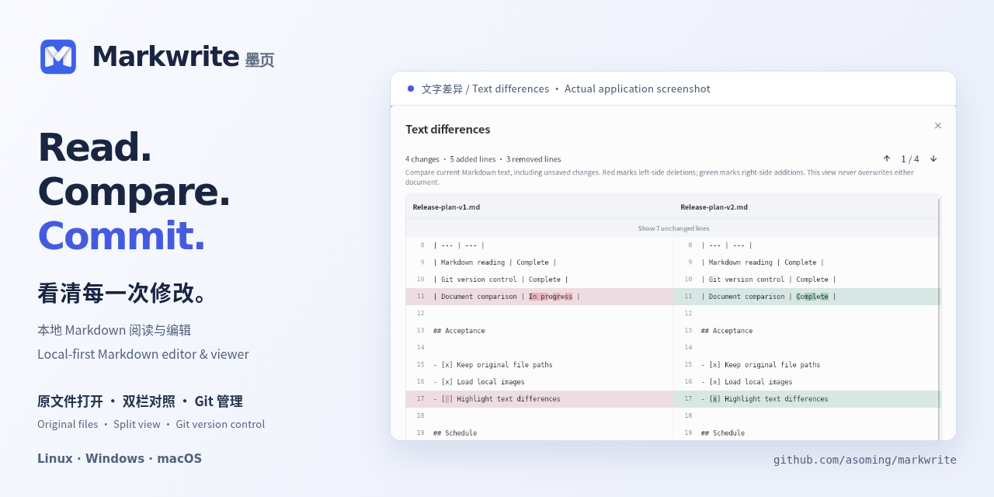Viewport: 994px width, 497px height.
Task: Click the Linux · Windows · macOS text
Action: tap(120, 458)
